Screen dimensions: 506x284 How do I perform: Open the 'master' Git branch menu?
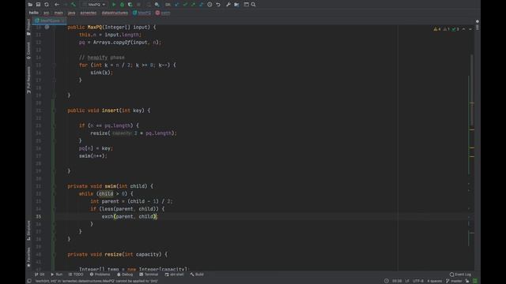[x=454, y=281]
